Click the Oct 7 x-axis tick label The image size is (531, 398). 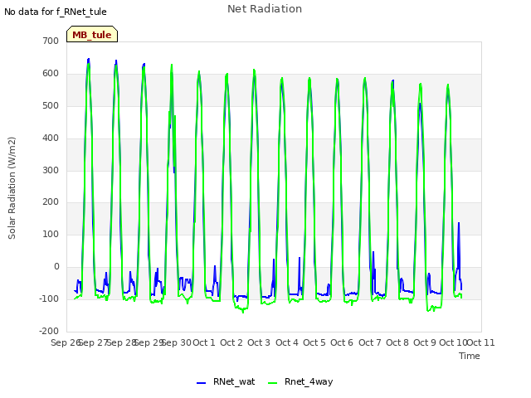tap(370, 342)
